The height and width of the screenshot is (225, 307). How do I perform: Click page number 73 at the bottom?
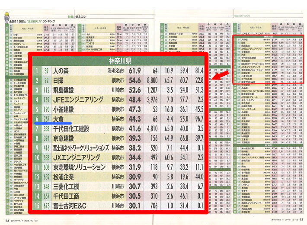click(7, 221)
